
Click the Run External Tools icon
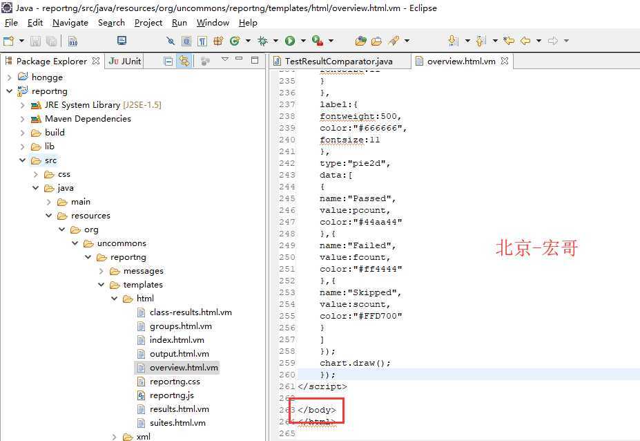point(318,41)
